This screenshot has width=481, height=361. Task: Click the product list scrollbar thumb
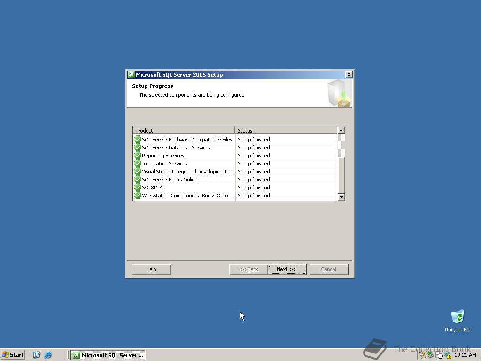click(x=341, y=175)
